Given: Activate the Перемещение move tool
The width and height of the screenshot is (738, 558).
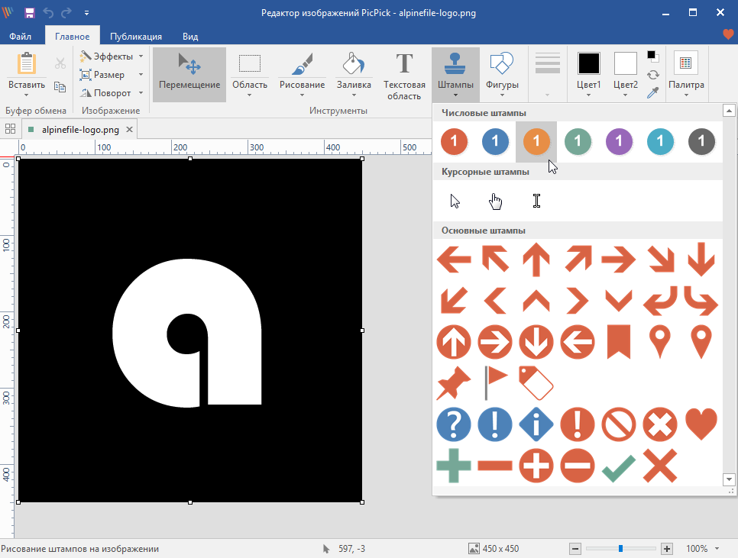Looking at the screenshot, I should point(189,73).
